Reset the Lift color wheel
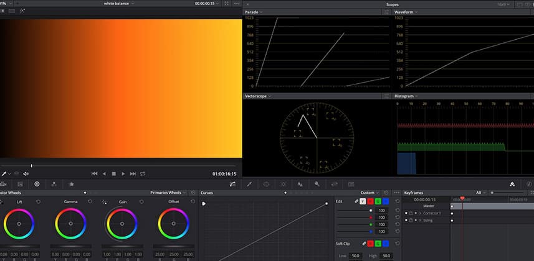534x261 pixels. coord(38,202)
